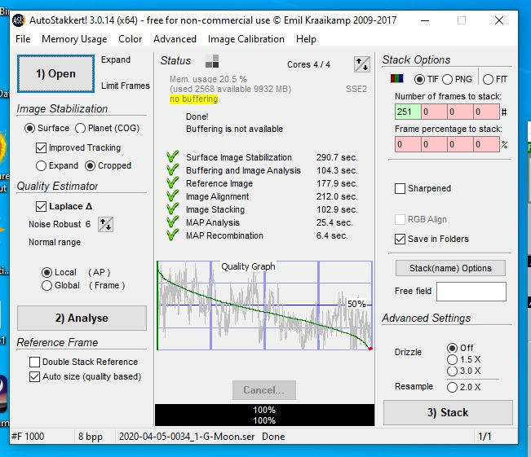Open the Memory Usage menu
The image size is (531, 457).
tap(74, 39)
